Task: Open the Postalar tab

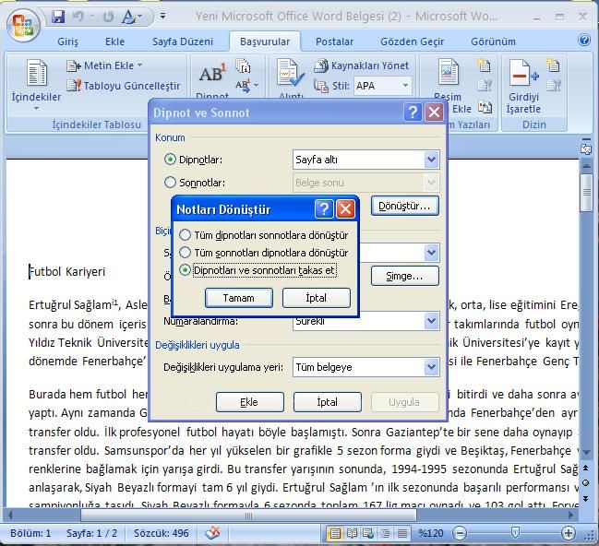Action: pyautogui.click(x=334, y=42)
